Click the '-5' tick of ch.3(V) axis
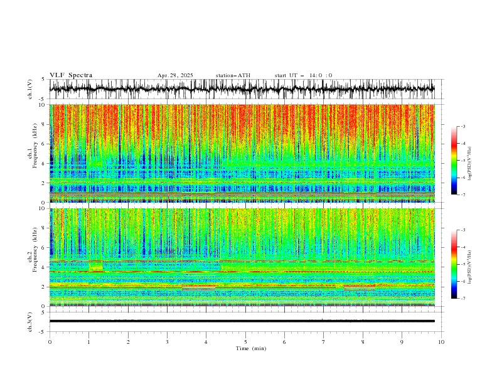Viewport: 497px width, 384px height. click(43, 332)
